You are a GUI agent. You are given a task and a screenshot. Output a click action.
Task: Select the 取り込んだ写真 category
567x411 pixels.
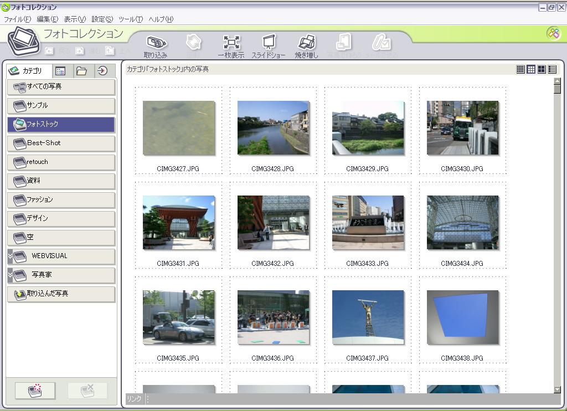61,294
